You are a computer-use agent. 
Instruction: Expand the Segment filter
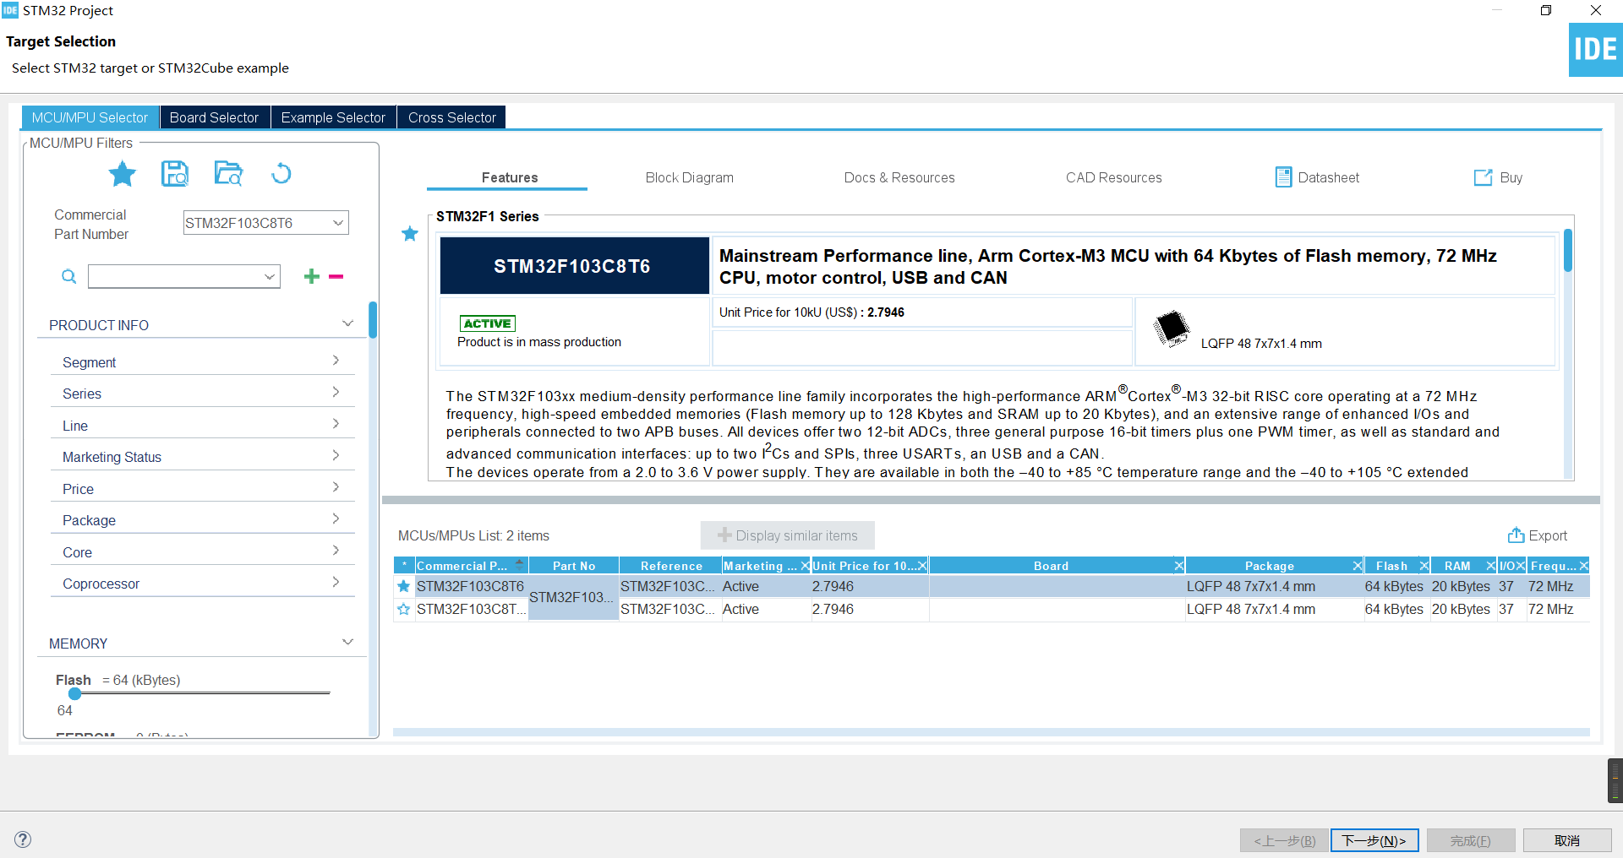click(336, 361)
